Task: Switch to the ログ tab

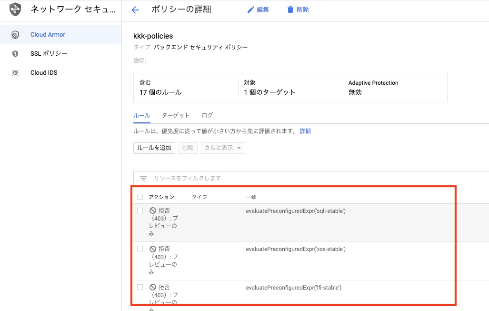Action: (208, 115)
